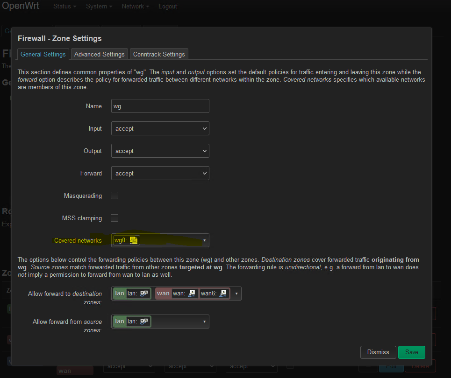The height and width of the screenshot is (378, 451).
Task: Click the lan network icon in source zones
Action: pos(144,322)
